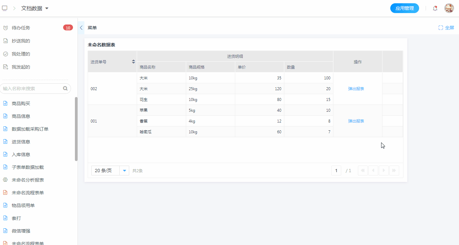This screenshot has height=245, width=459.
Task: Click the sidebar vertical scrollbar
Action: click(x=76, y=129)
